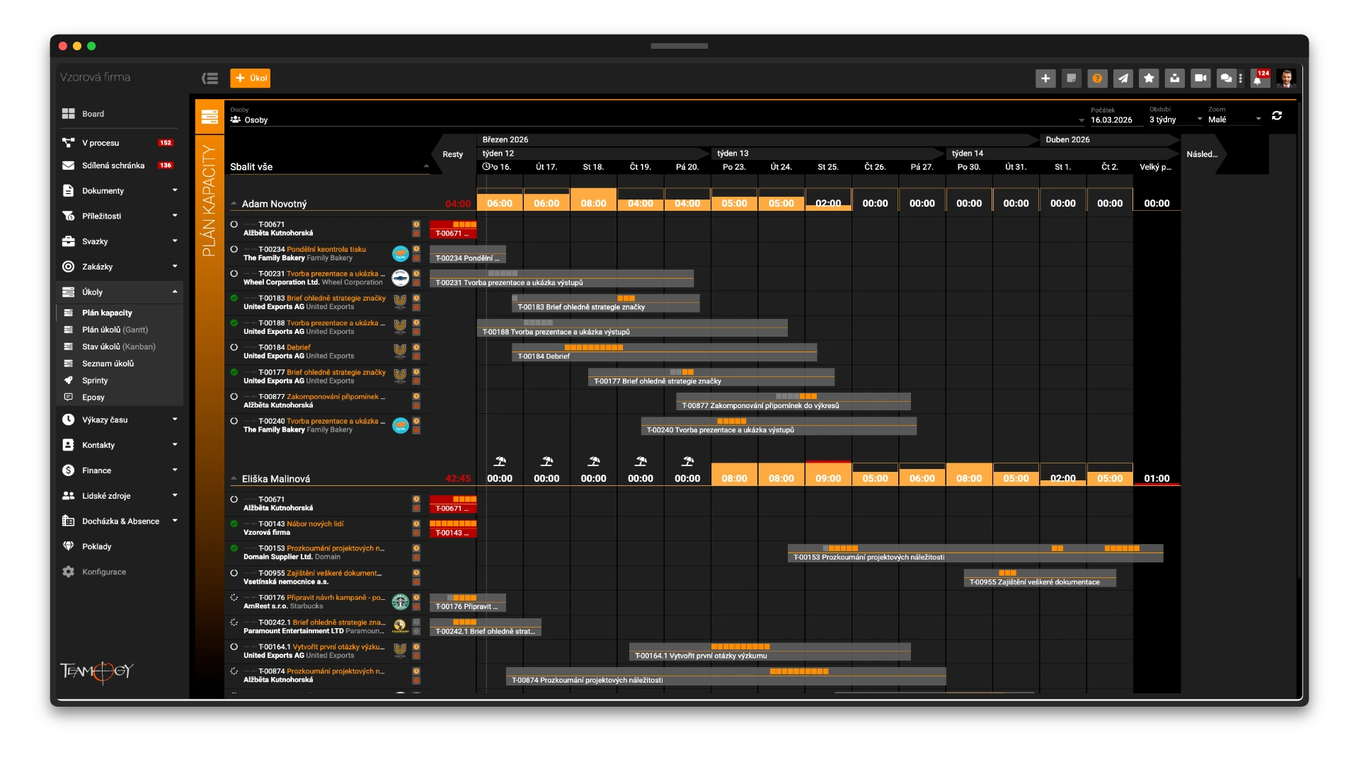Start a video call with the camera icon
1359x764 pixels.
click(x=1200, y=79)
